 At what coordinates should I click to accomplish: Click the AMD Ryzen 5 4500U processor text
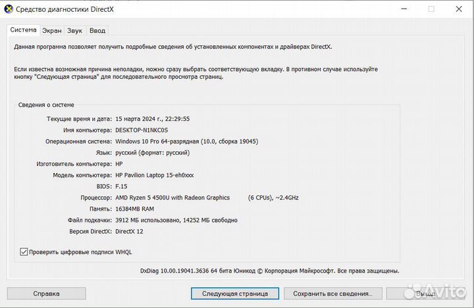[172, 197]
